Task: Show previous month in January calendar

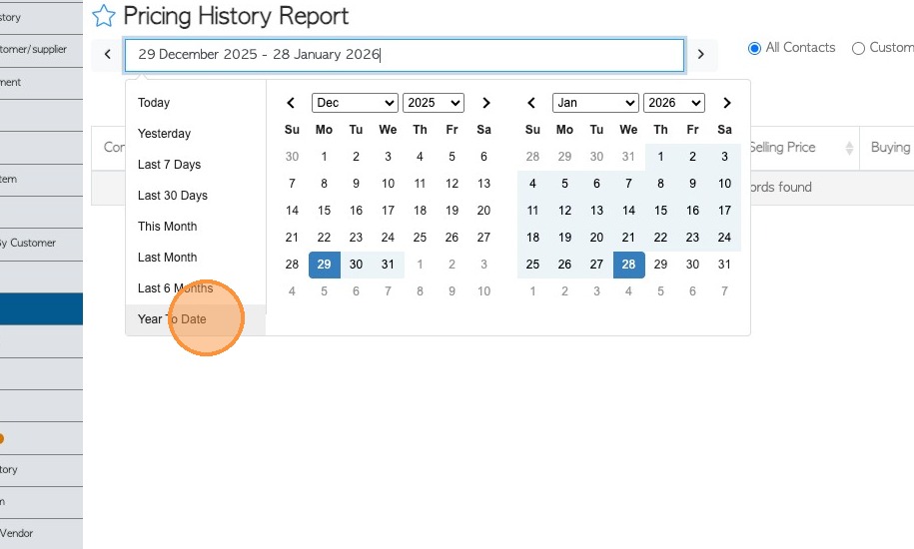Action: click(x=531, y=103)
